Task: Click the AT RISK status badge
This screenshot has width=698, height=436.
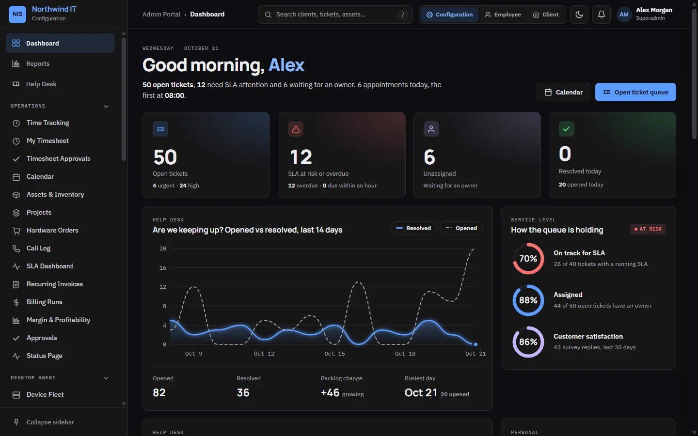Action: pos(648,229)
